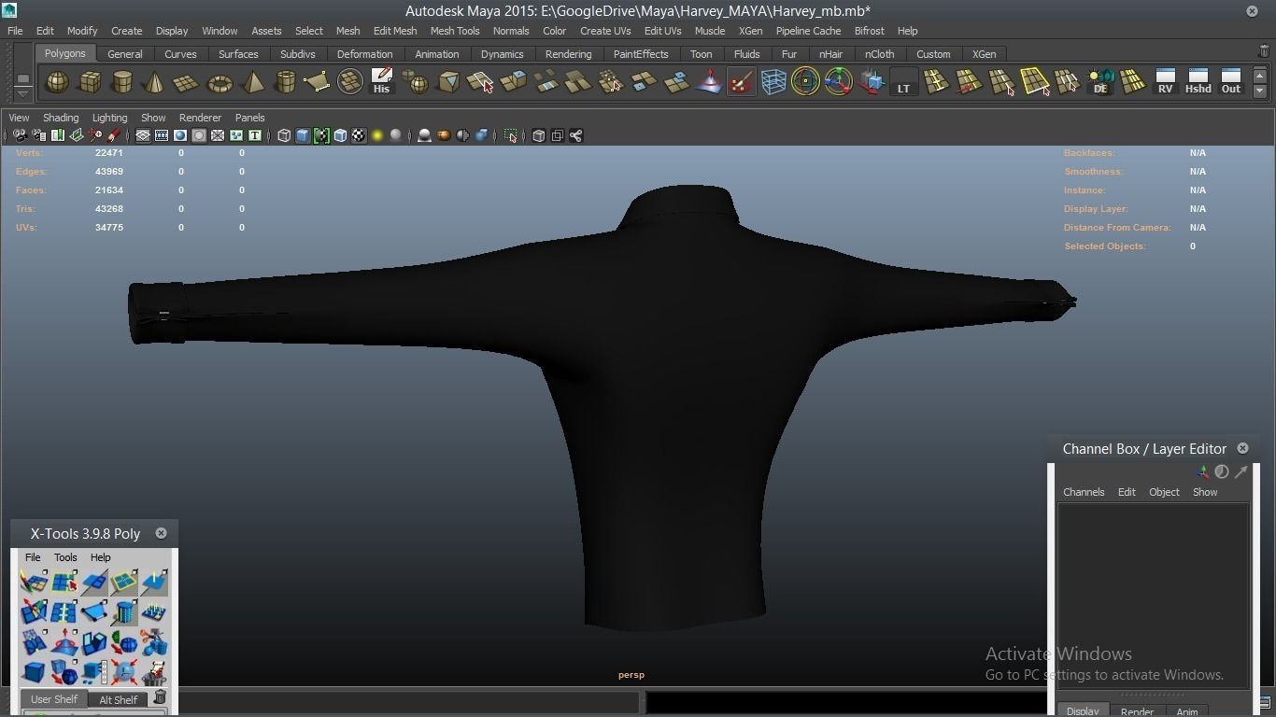Open the panel Show menu
Image resolution: width=1276 pixels, height=717 pixels.
(153, 118)
